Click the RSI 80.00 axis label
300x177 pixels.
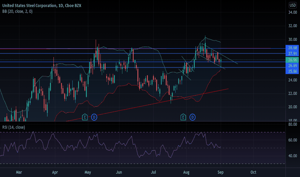(293, 124)
